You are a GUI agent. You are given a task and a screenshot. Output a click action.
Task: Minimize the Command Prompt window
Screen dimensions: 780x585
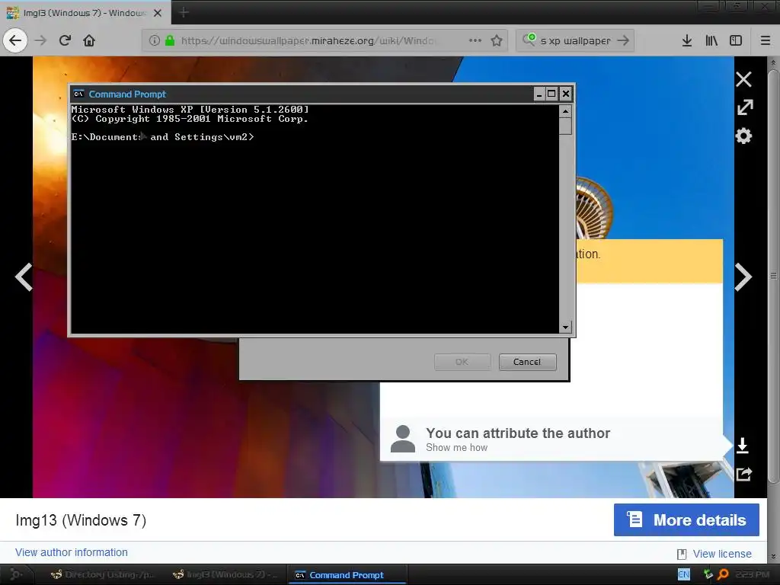coord(539,94)
